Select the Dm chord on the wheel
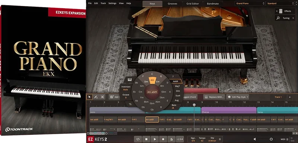The image size is (298, 143). pos(146,82)
